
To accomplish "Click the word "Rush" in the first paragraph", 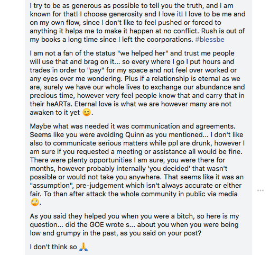I will pos(209,31).
